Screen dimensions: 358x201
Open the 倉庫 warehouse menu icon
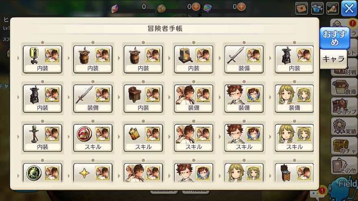pyautogui.click(x=344, y=88)
